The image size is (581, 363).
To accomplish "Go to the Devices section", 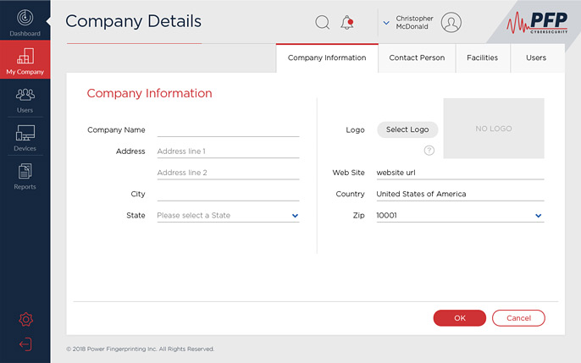I will tap(25, 138).
